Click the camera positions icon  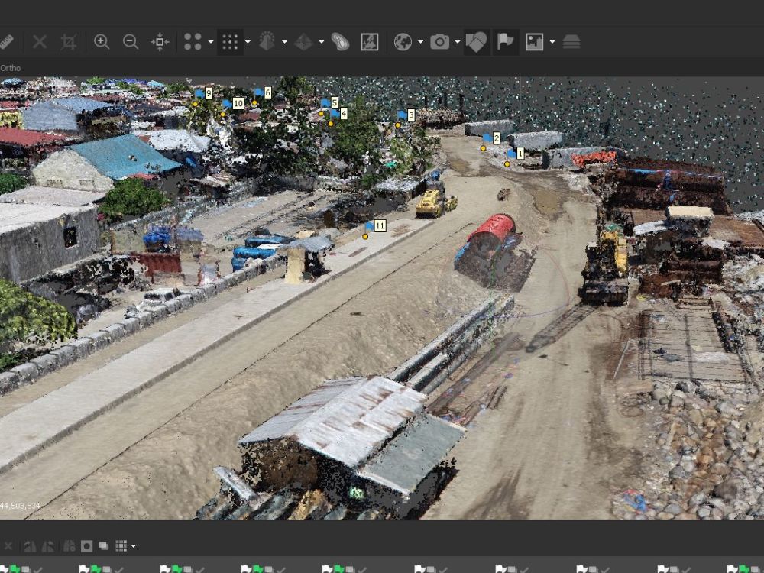[439, 42]
